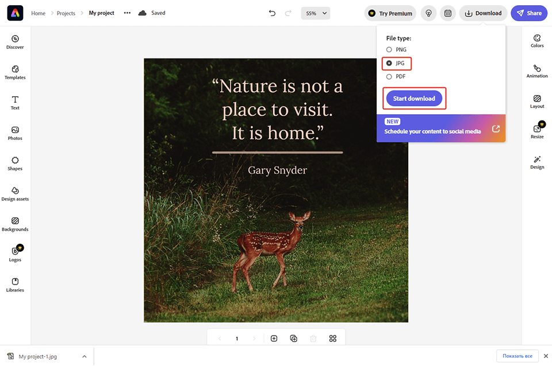Viewport: 552px width, 366px height.
Task: Click the Start download button
Action: [x=414, y=99]
